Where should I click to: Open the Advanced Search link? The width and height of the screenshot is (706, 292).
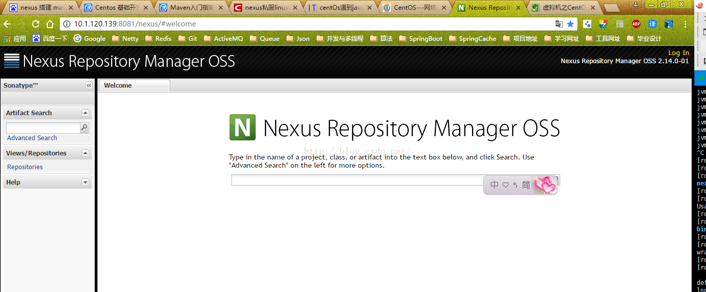pos(32,138)
